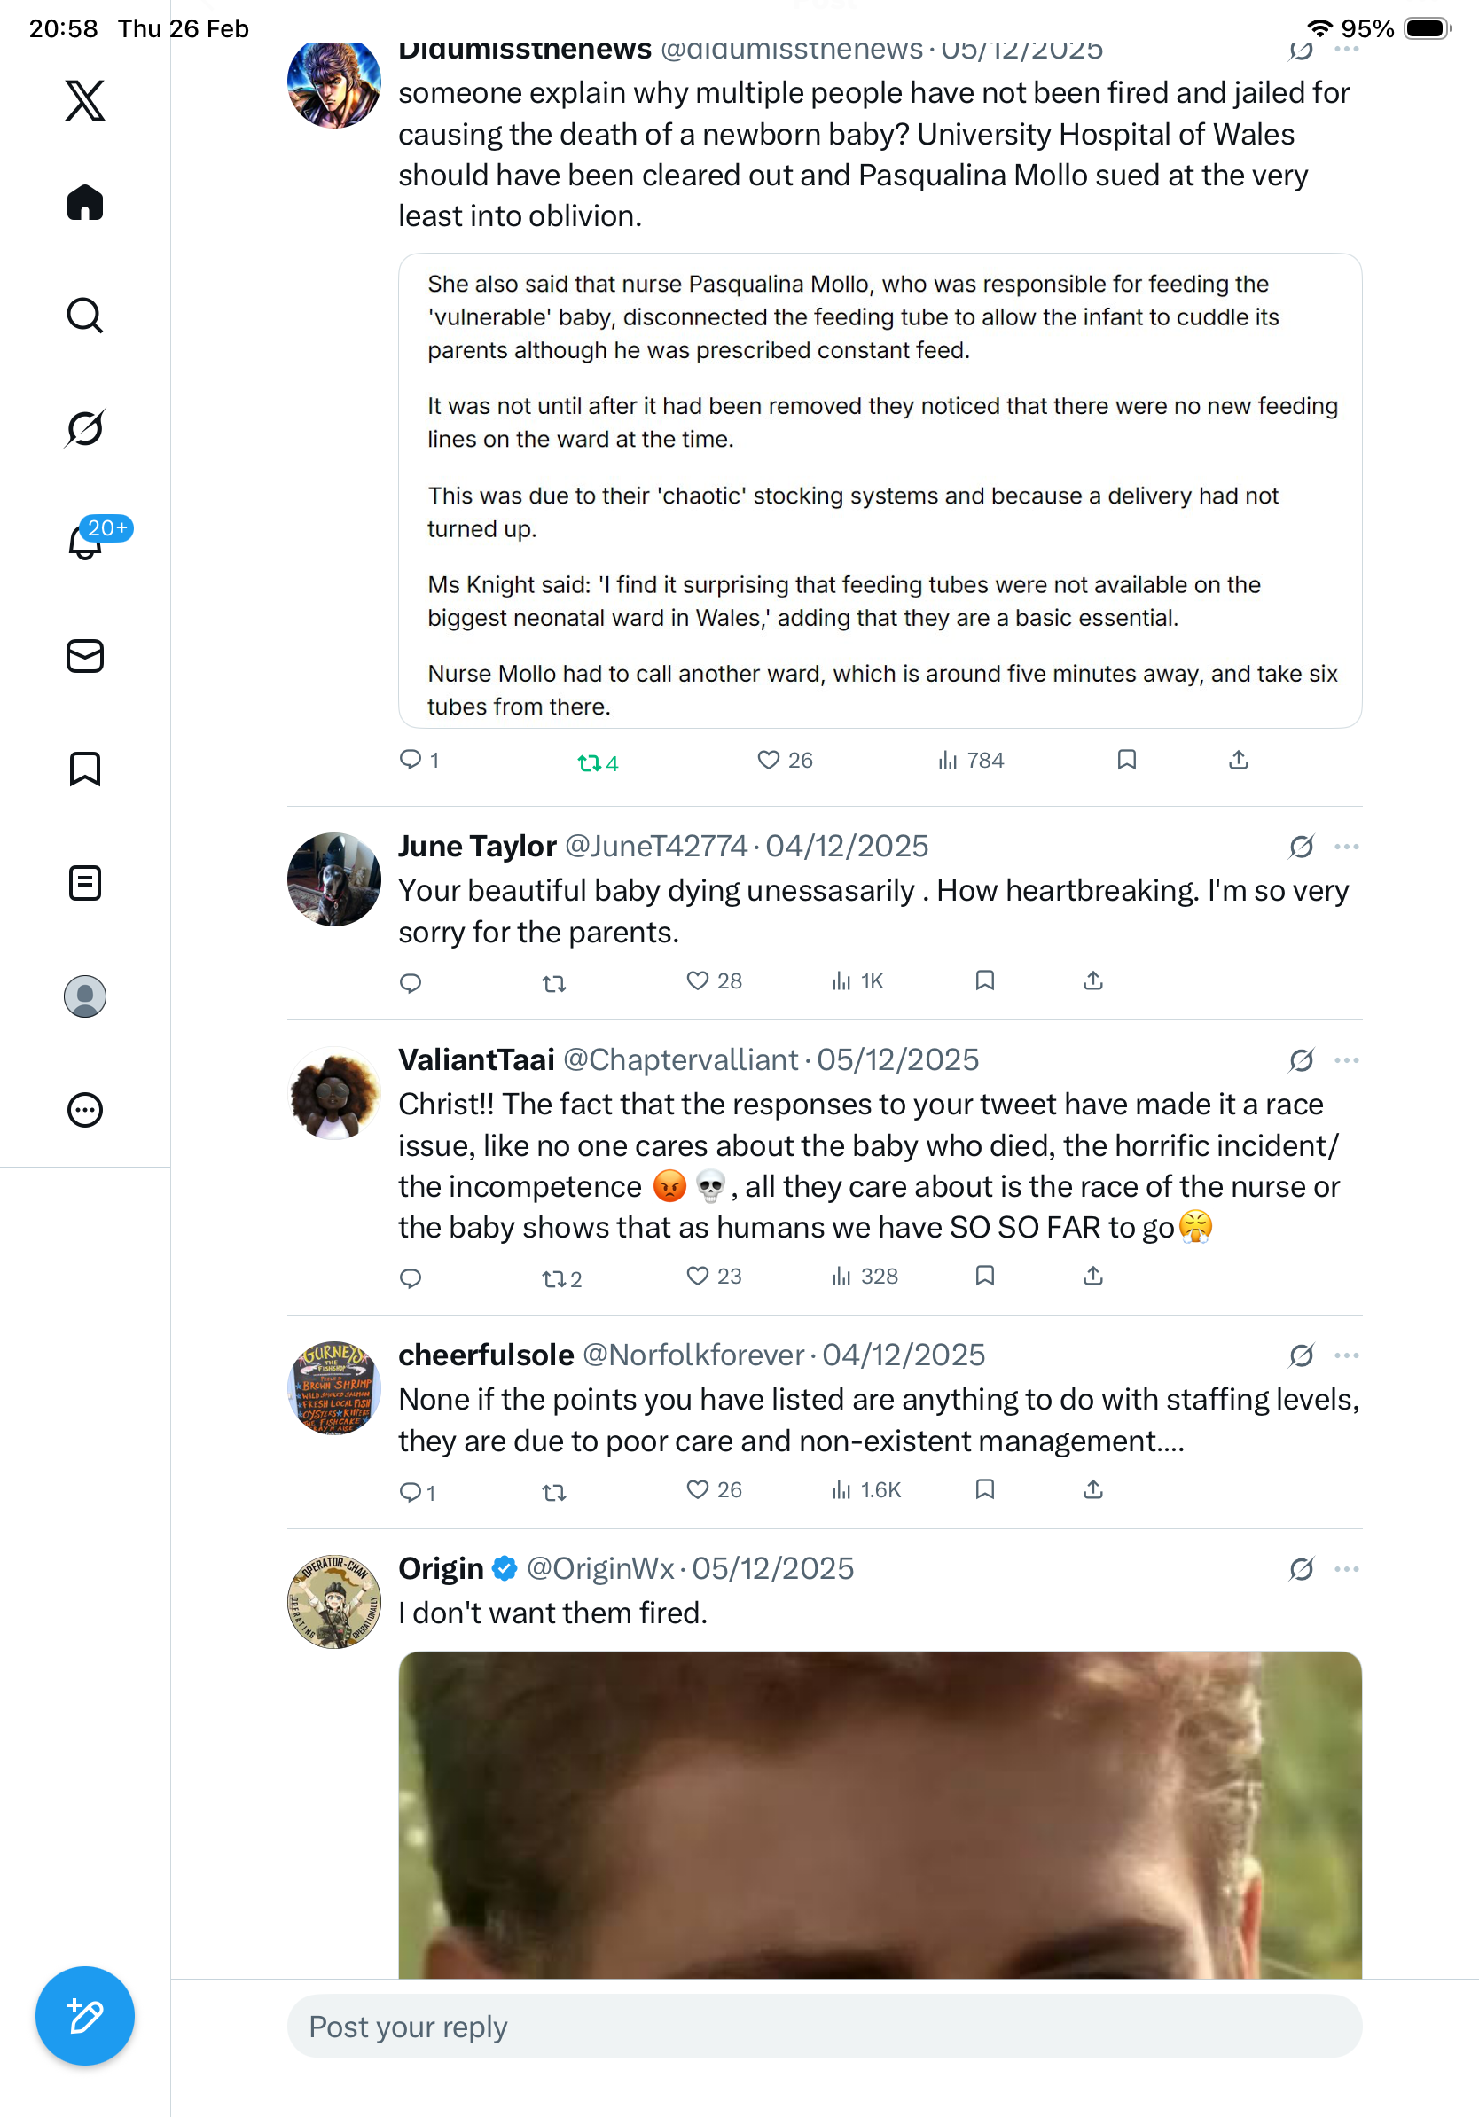Viewport: 1479px width, 2117px height.
Task: Open Notifications with 20+ badge
Action: 85,542
